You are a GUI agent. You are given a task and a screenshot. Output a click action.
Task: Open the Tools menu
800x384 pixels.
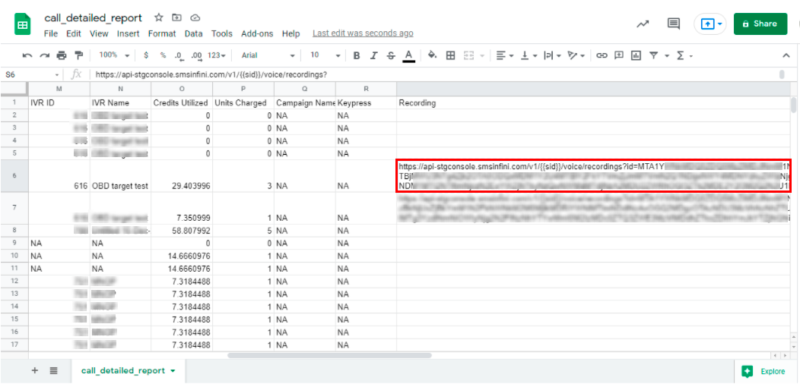pyautogui.click(x=222, y=33)
